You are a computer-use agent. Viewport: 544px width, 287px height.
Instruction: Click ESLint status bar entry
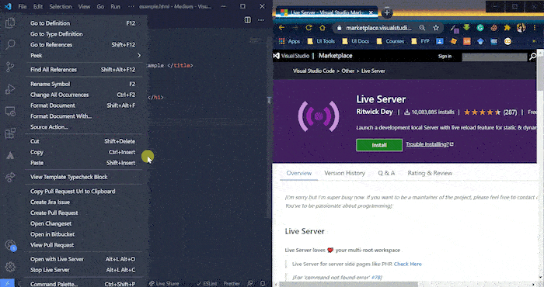click(207, 284)
